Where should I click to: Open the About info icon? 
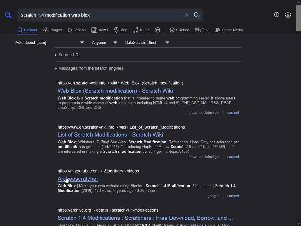[277, 15]
